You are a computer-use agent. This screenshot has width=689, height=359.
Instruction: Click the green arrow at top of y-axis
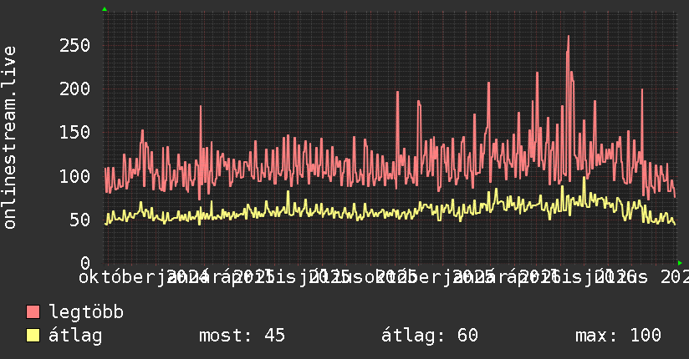click(x=105, y=9)
